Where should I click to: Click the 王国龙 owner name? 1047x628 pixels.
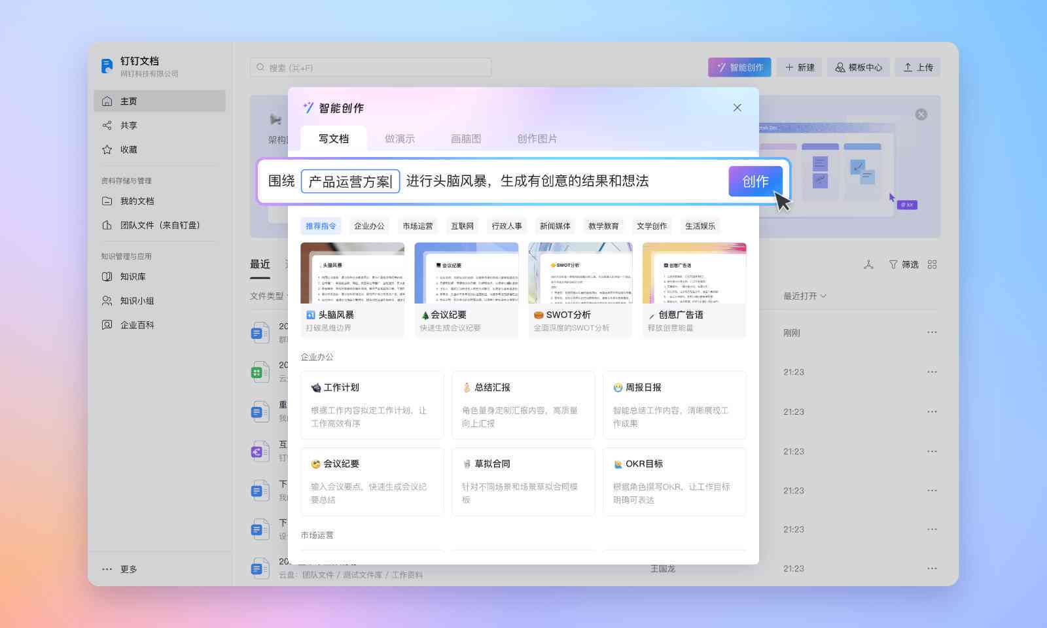[663, 568]
